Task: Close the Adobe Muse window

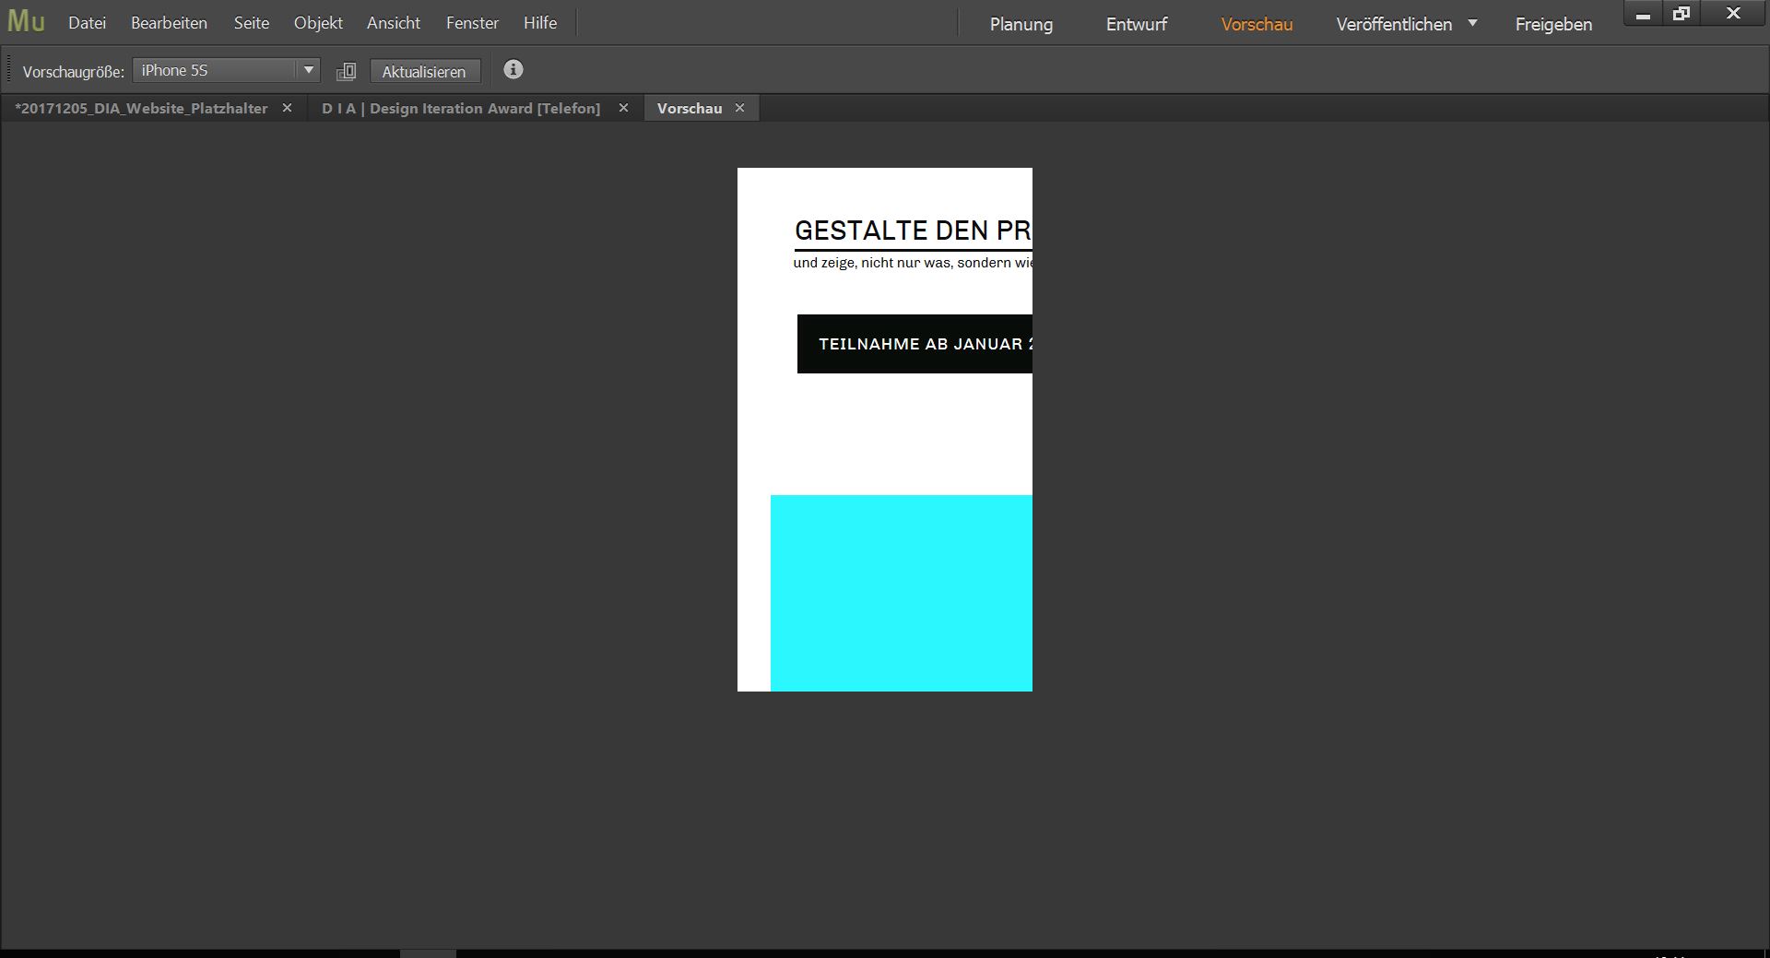Action: [x=1733, y=13]
